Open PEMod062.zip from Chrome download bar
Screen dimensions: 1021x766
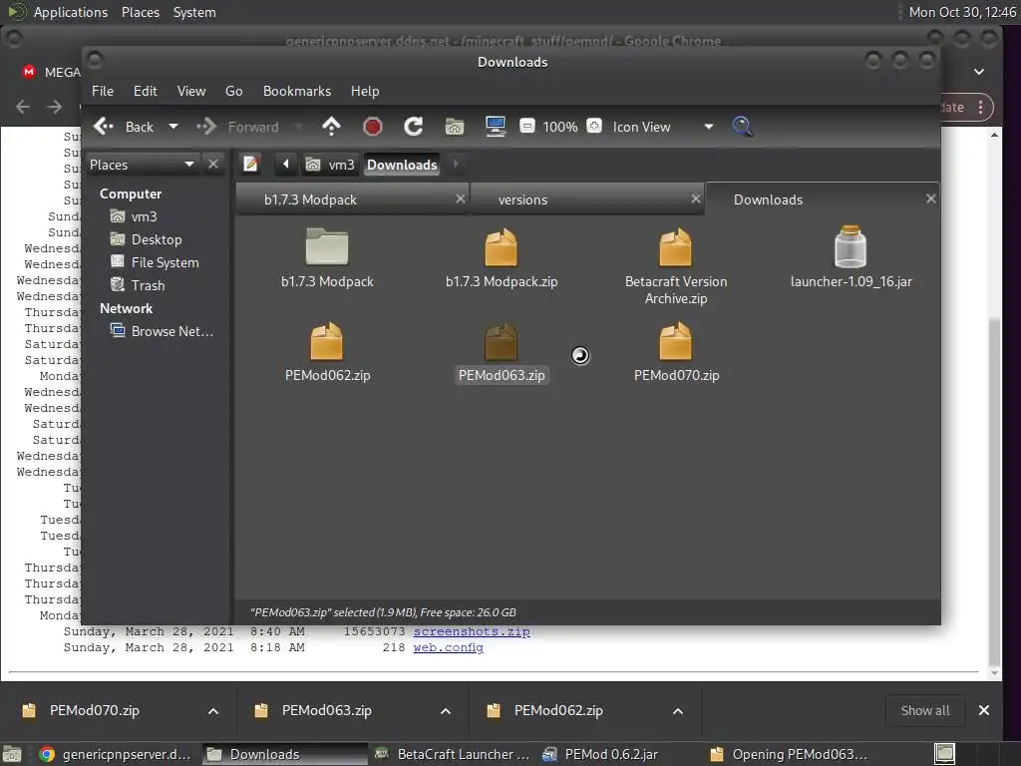tap(558, 710)
